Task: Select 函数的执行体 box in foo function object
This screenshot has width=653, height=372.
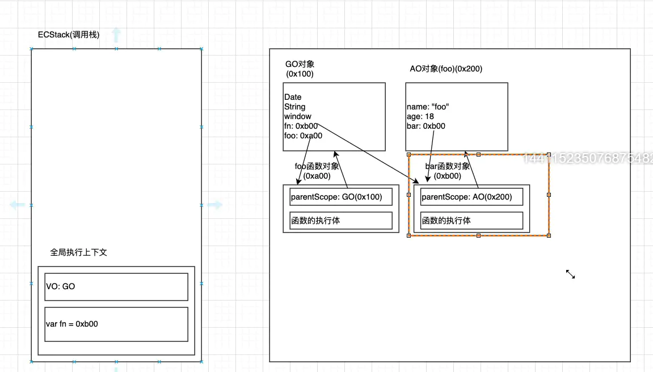Action: [x=340, y=221]
